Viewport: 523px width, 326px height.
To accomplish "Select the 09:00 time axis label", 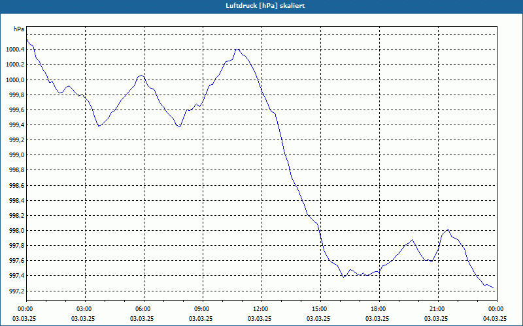I will click(203, 309).
